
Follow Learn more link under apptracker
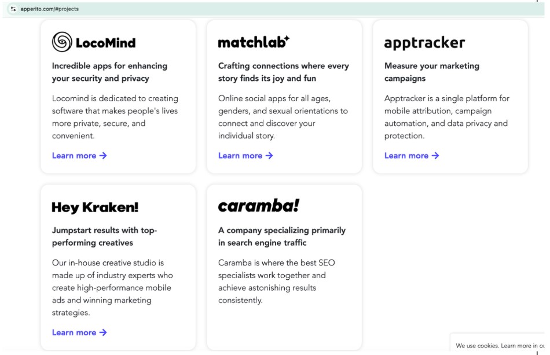tap(406, 156)
